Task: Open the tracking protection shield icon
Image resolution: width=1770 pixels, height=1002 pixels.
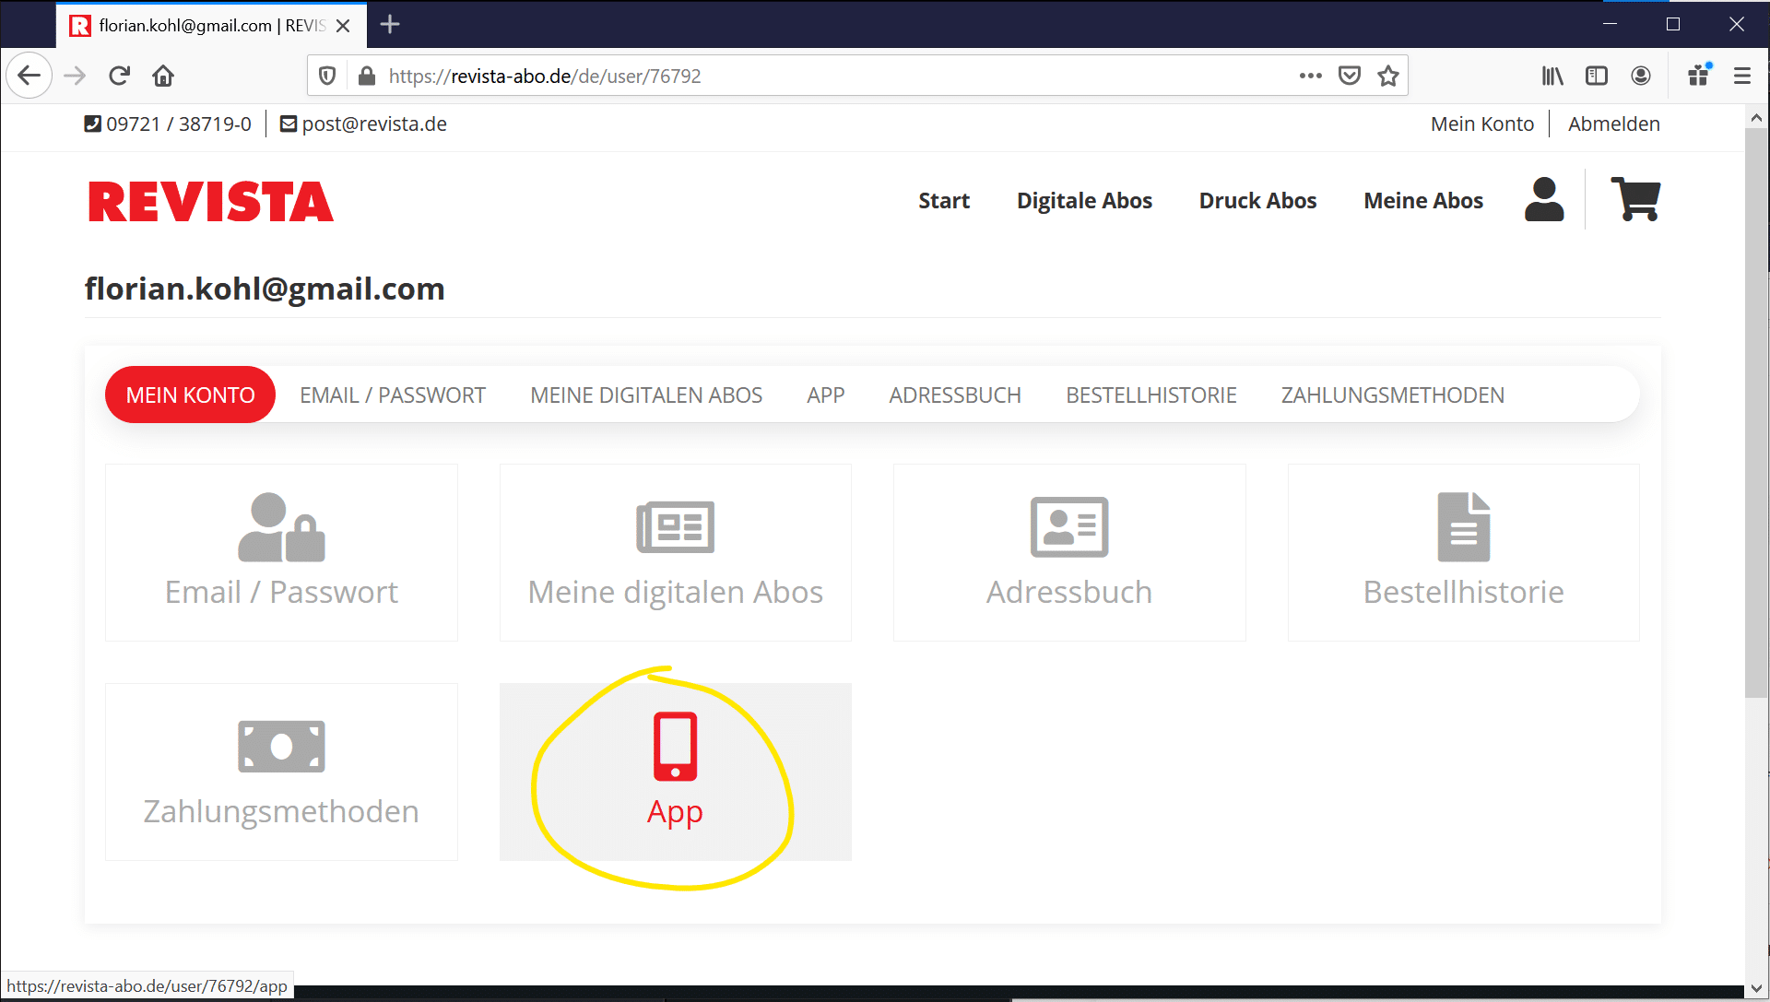Action: [x=327, y=76]
